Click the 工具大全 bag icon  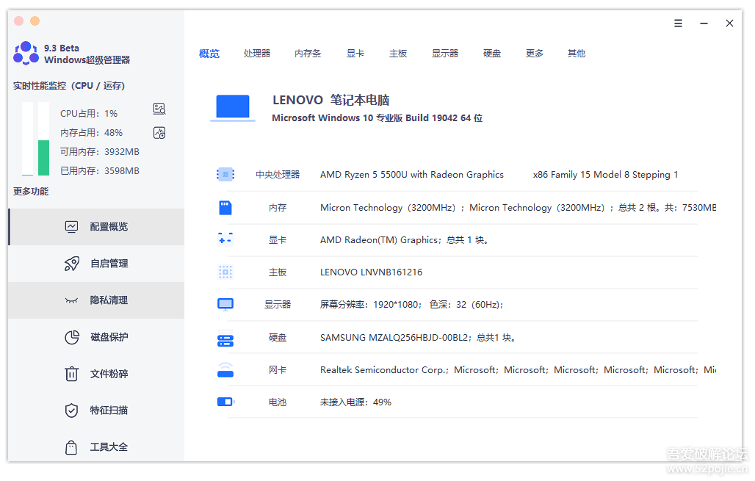click(71, 447)
